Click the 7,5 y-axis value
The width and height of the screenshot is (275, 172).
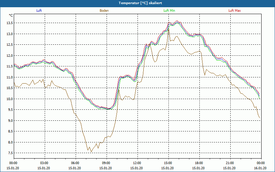(x=10, y=153)
